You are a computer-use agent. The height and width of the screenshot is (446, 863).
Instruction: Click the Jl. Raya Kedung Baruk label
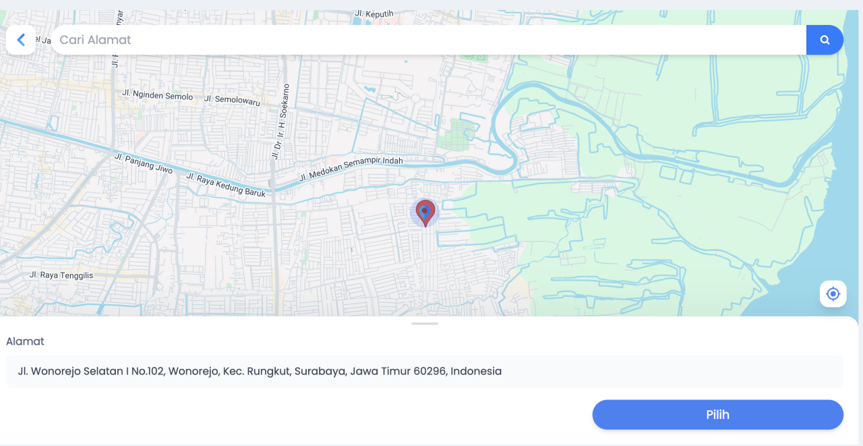click(x=226, y=186)
